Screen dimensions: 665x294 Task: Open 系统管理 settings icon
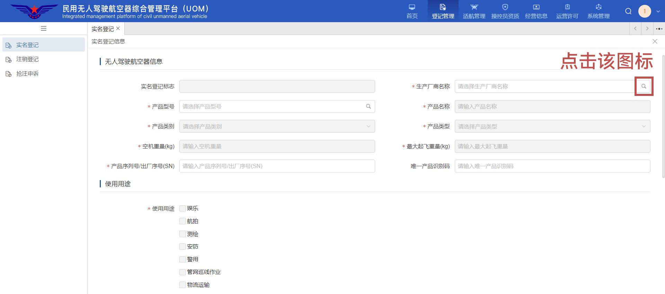tap(598, 7)
